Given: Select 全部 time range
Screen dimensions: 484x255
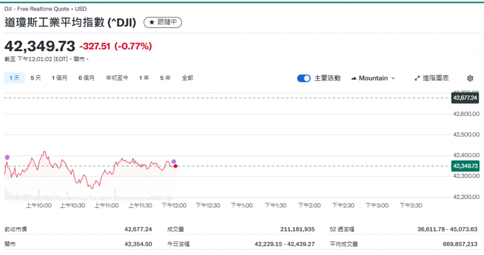Looking at the screenshot, I should pyautogui.click(x=187, y=78).
